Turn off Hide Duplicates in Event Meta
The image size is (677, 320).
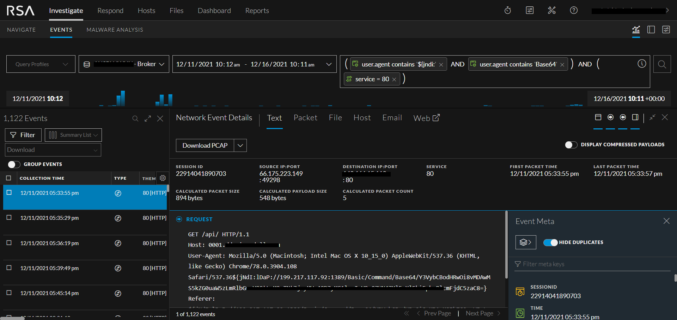(550, 242)
